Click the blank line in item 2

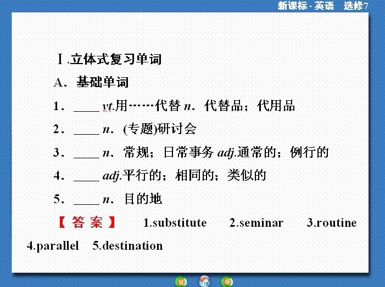coord(86,130)
